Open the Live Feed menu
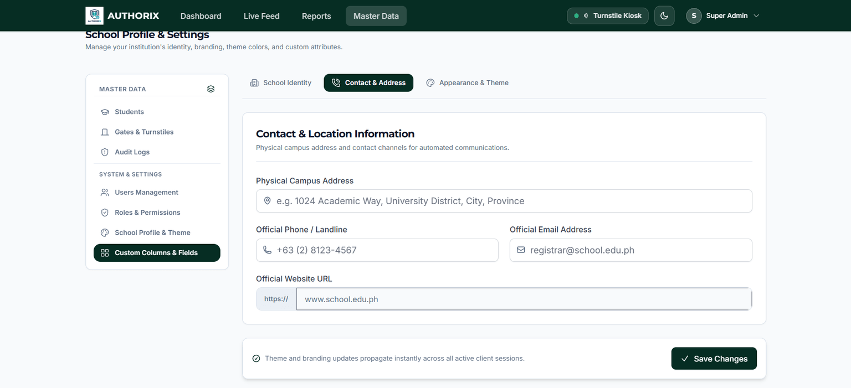Viewport: 851px width, 388px height. click(262, 16)
